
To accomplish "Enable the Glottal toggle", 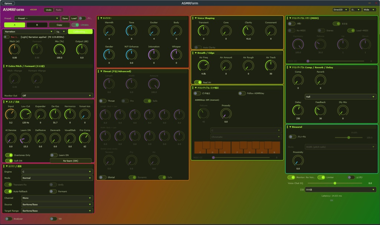I will (103, 177).
